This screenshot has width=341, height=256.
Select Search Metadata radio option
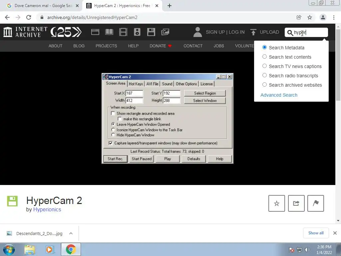pyautogui.click(x=264, y=47)
